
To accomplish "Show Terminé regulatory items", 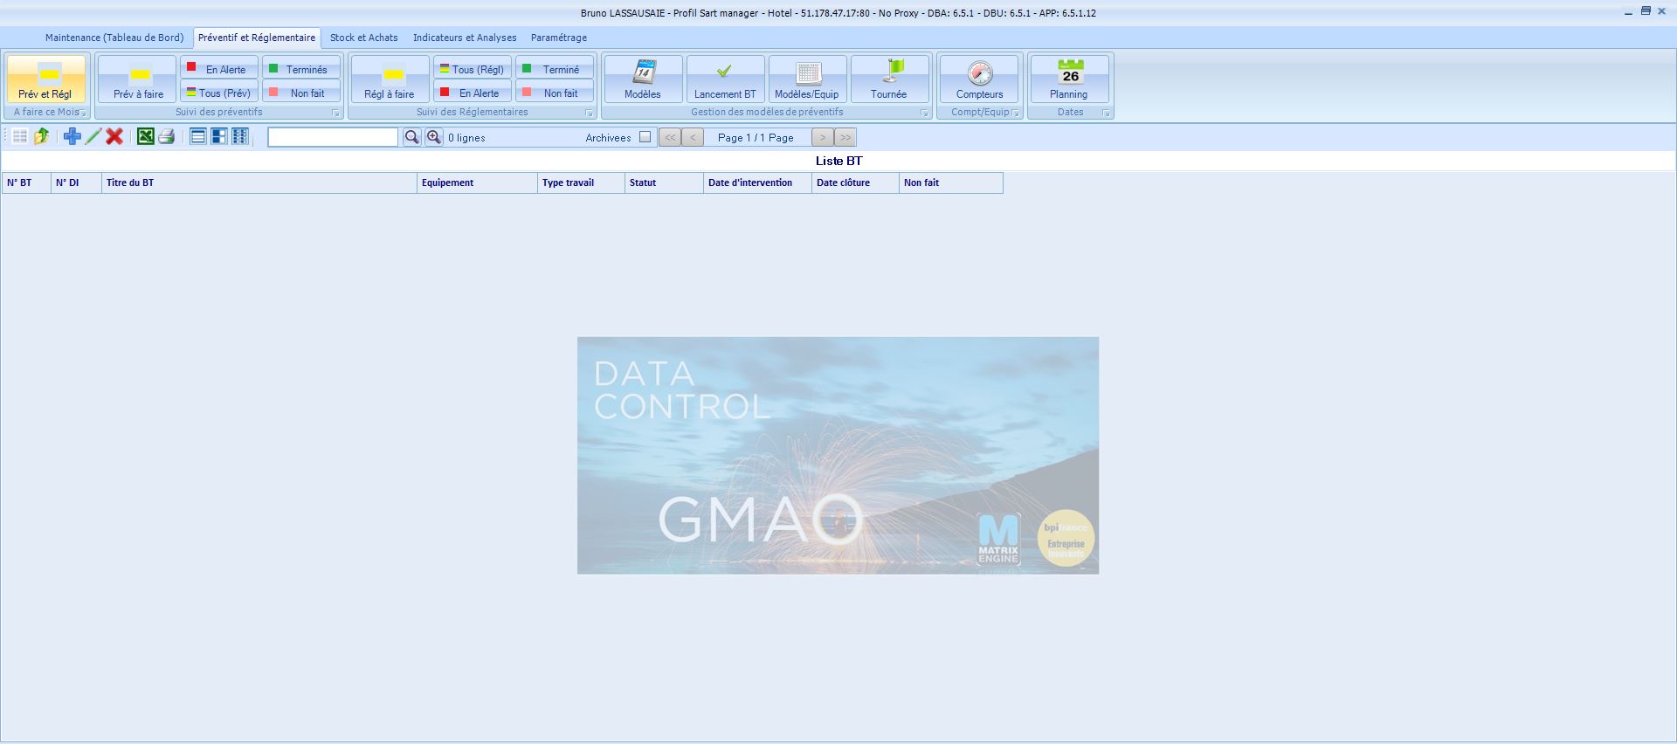I will 555,68.
